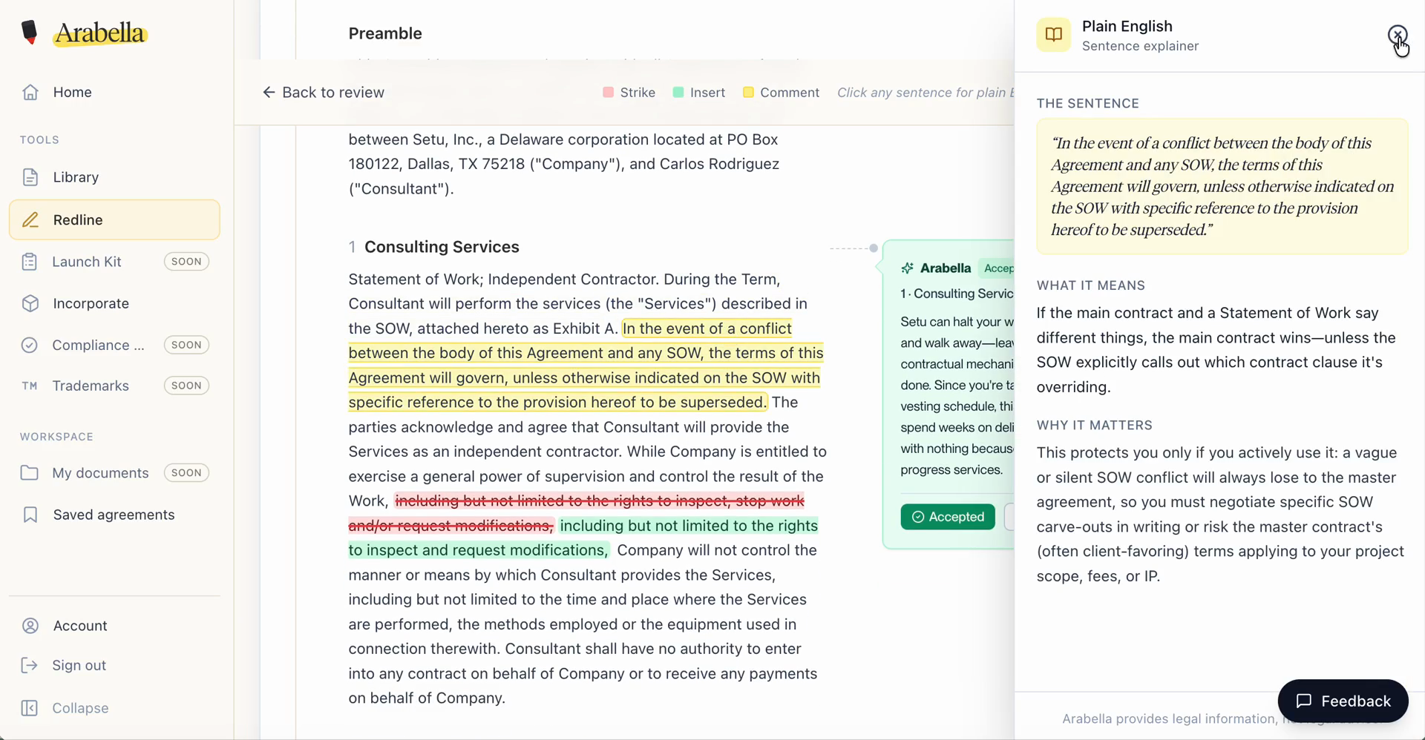
Task: Click the Collapse sidebar panel icon
Action: pyautogui.click(x=30, y=708)
